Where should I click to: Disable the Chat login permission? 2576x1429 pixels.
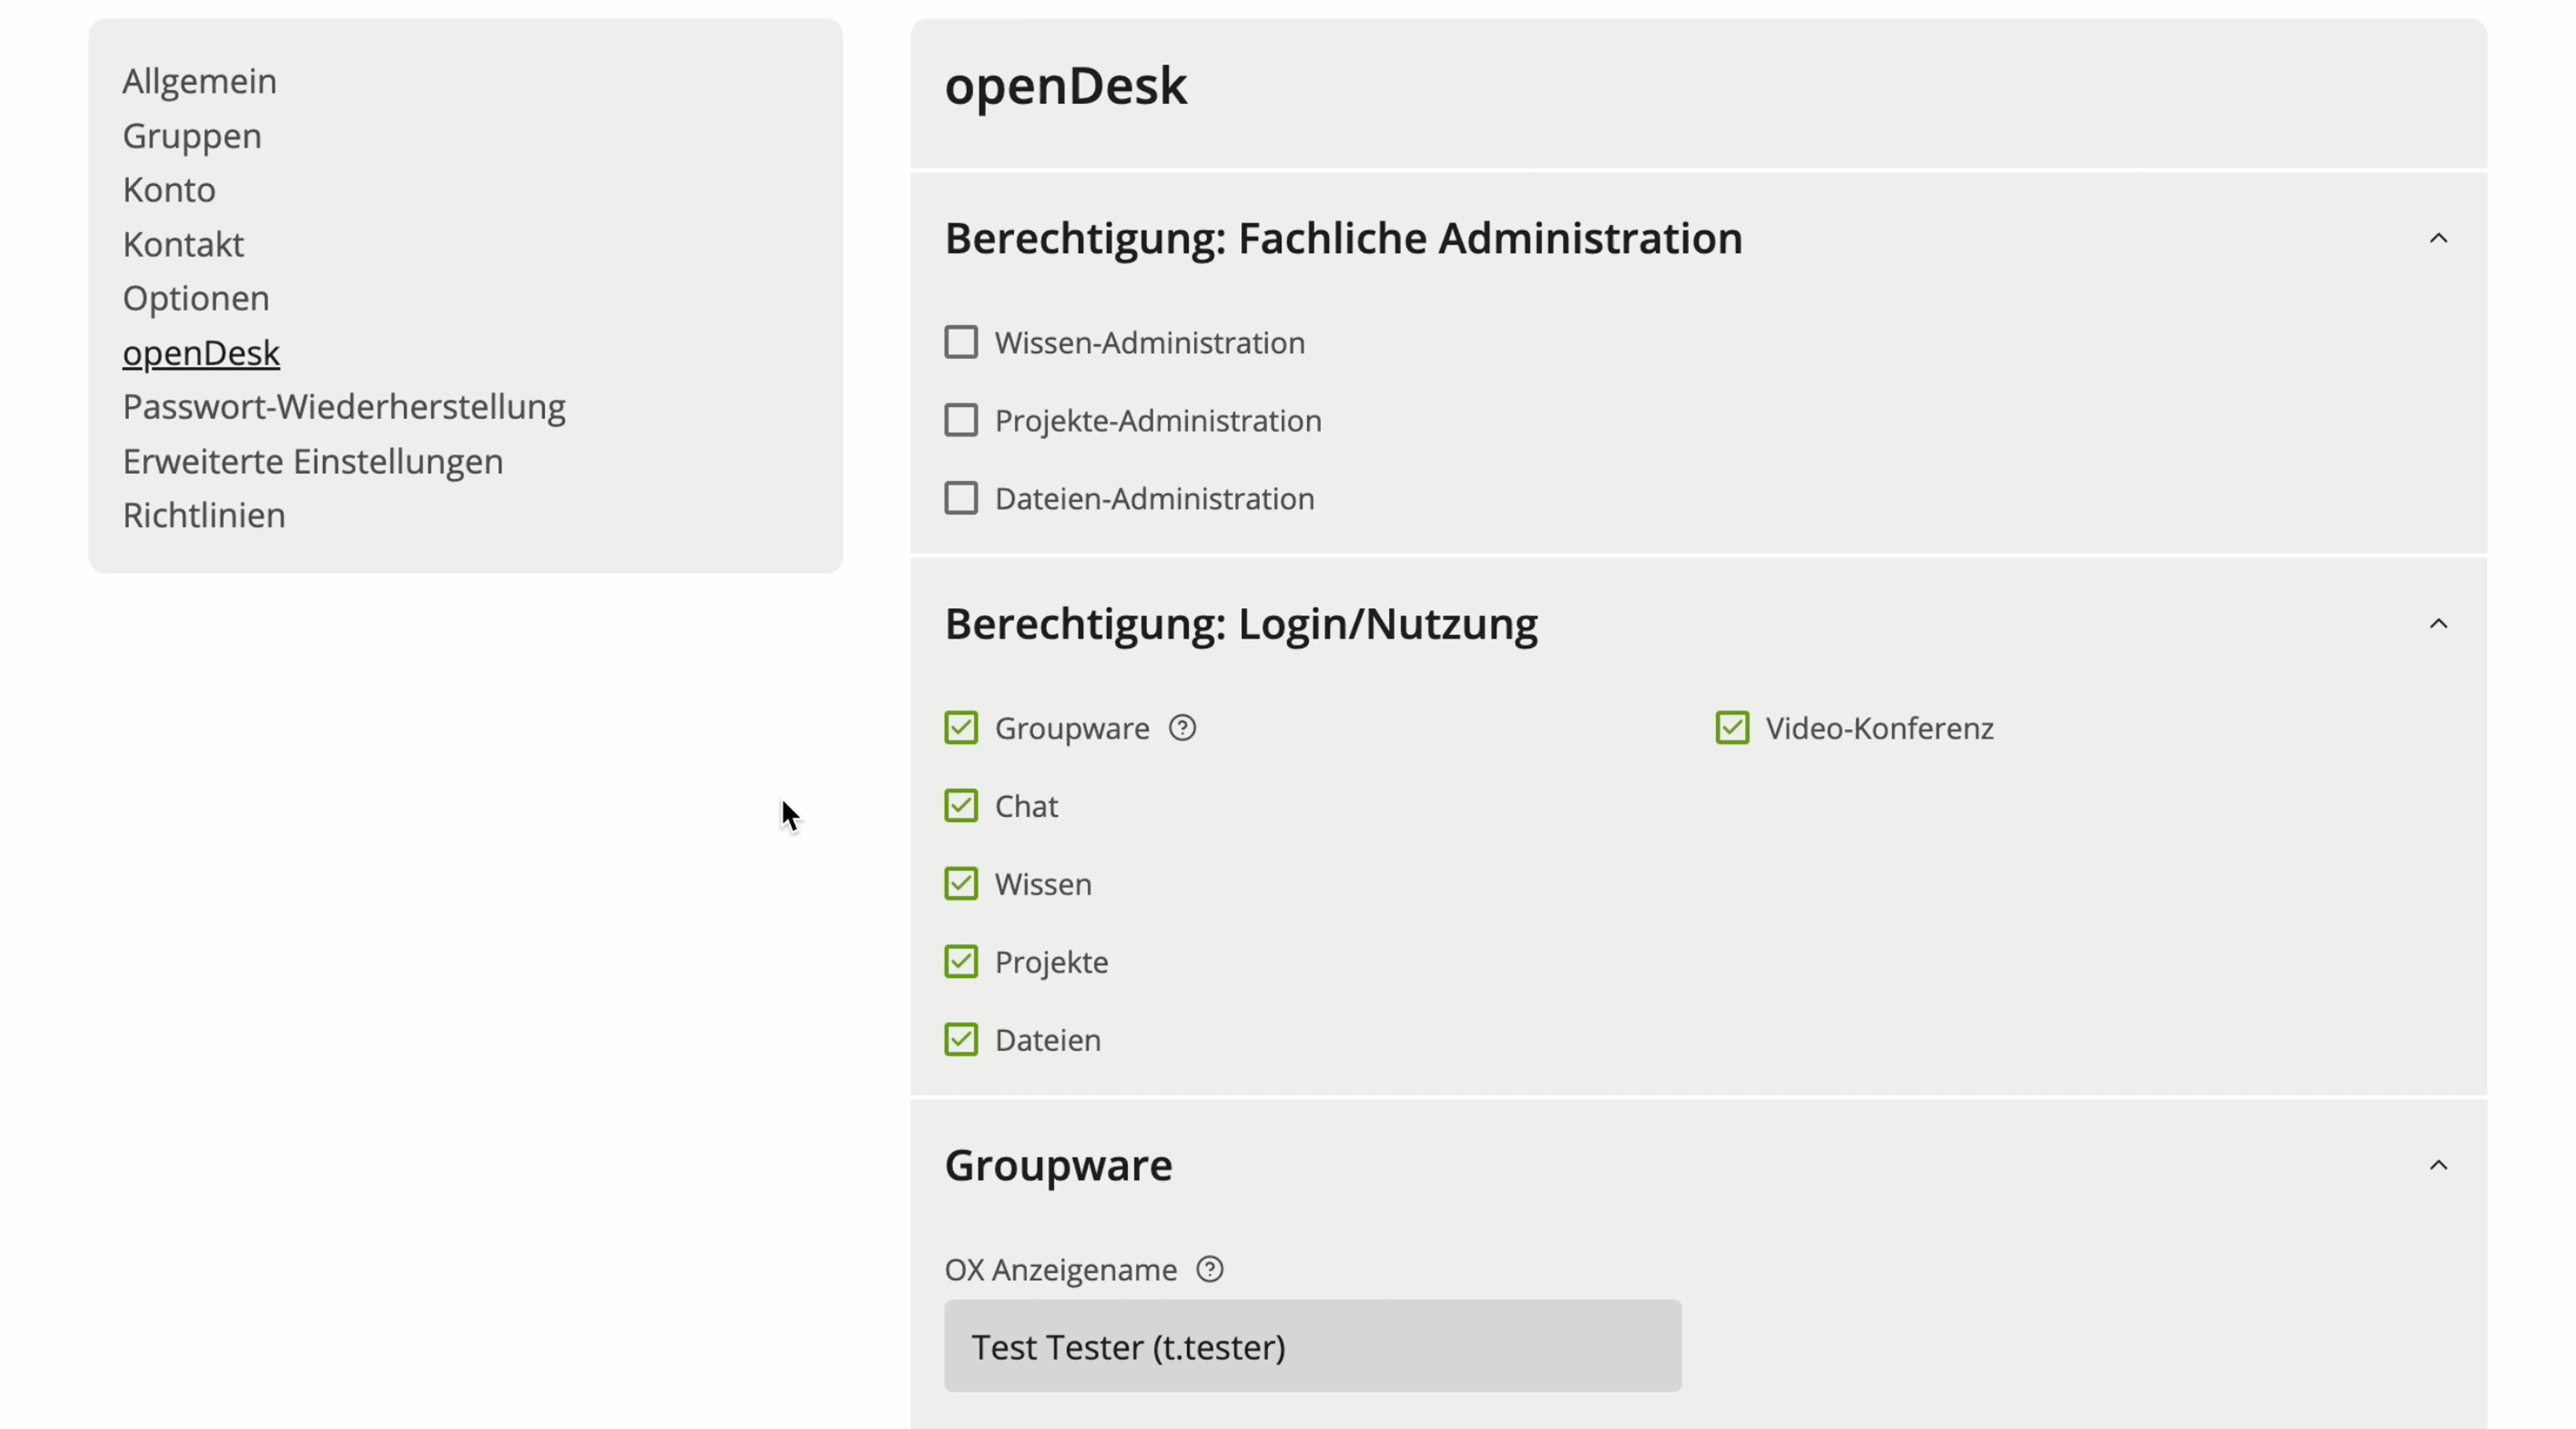(x=961, y=806)
